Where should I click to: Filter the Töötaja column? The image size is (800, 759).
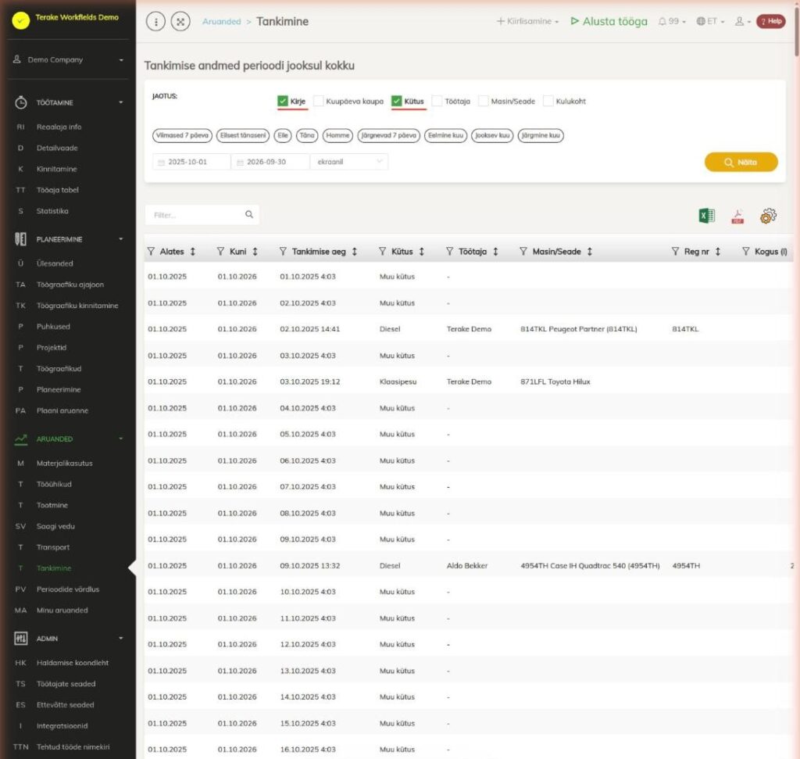point(449,251)
